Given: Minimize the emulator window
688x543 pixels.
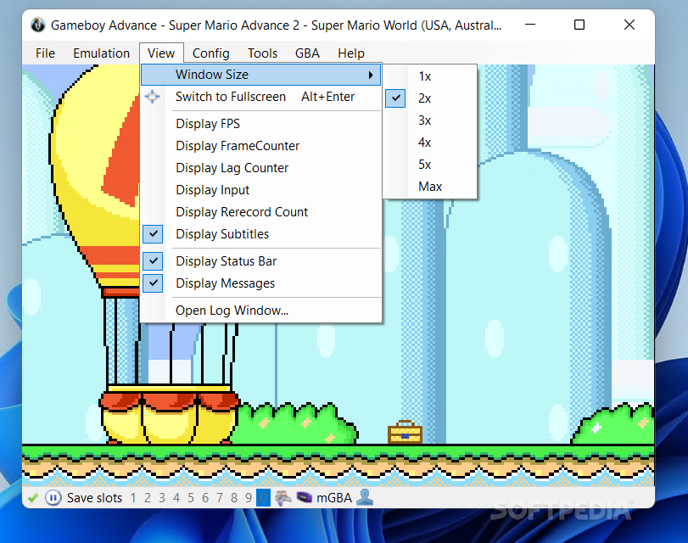Looking at the screenshot, I should [530, 25].
